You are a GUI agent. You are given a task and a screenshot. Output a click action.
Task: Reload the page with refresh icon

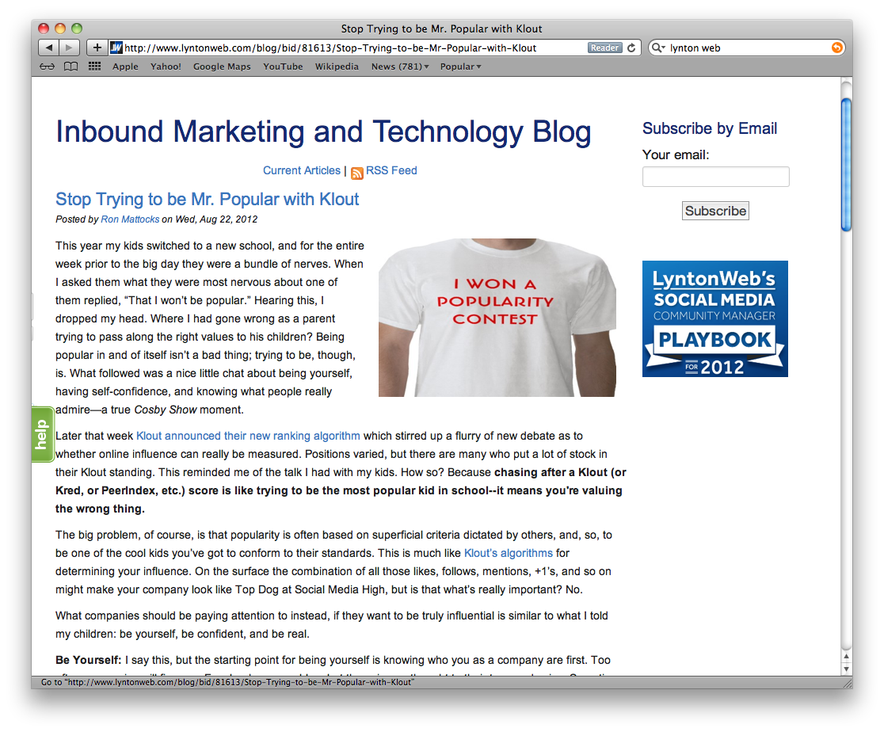coord(631,48)
